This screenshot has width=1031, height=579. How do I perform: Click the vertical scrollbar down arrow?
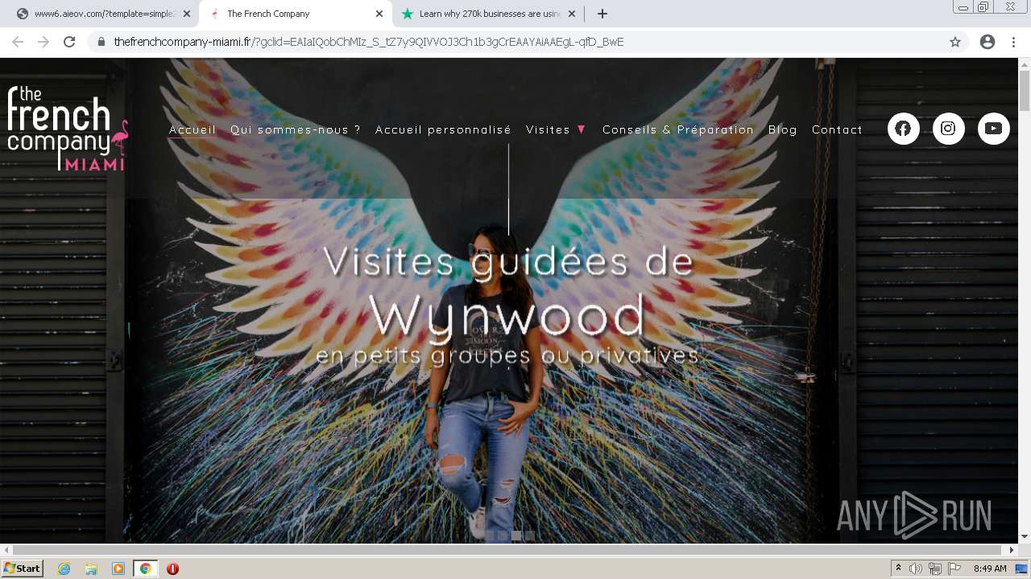point(1025,536)
